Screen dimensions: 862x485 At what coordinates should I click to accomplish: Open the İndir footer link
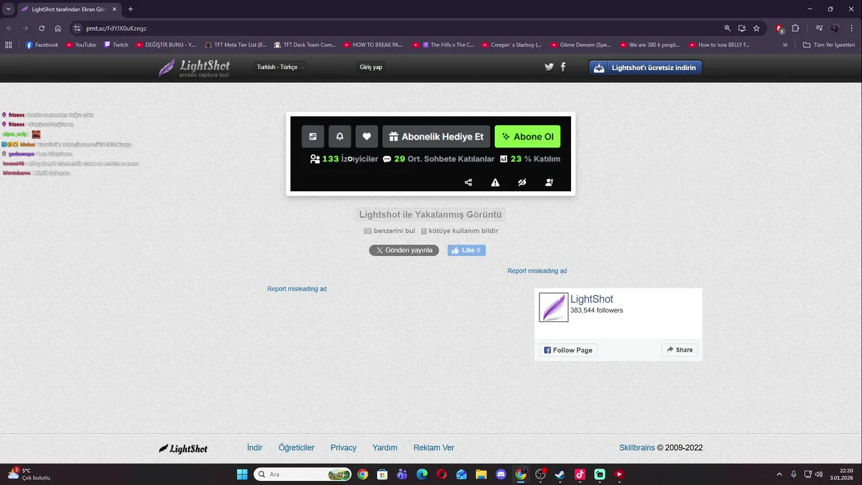(255, 448)
